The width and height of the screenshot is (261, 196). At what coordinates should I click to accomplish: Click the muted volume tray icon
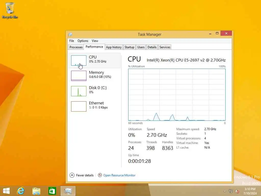(x=237, y=191)
